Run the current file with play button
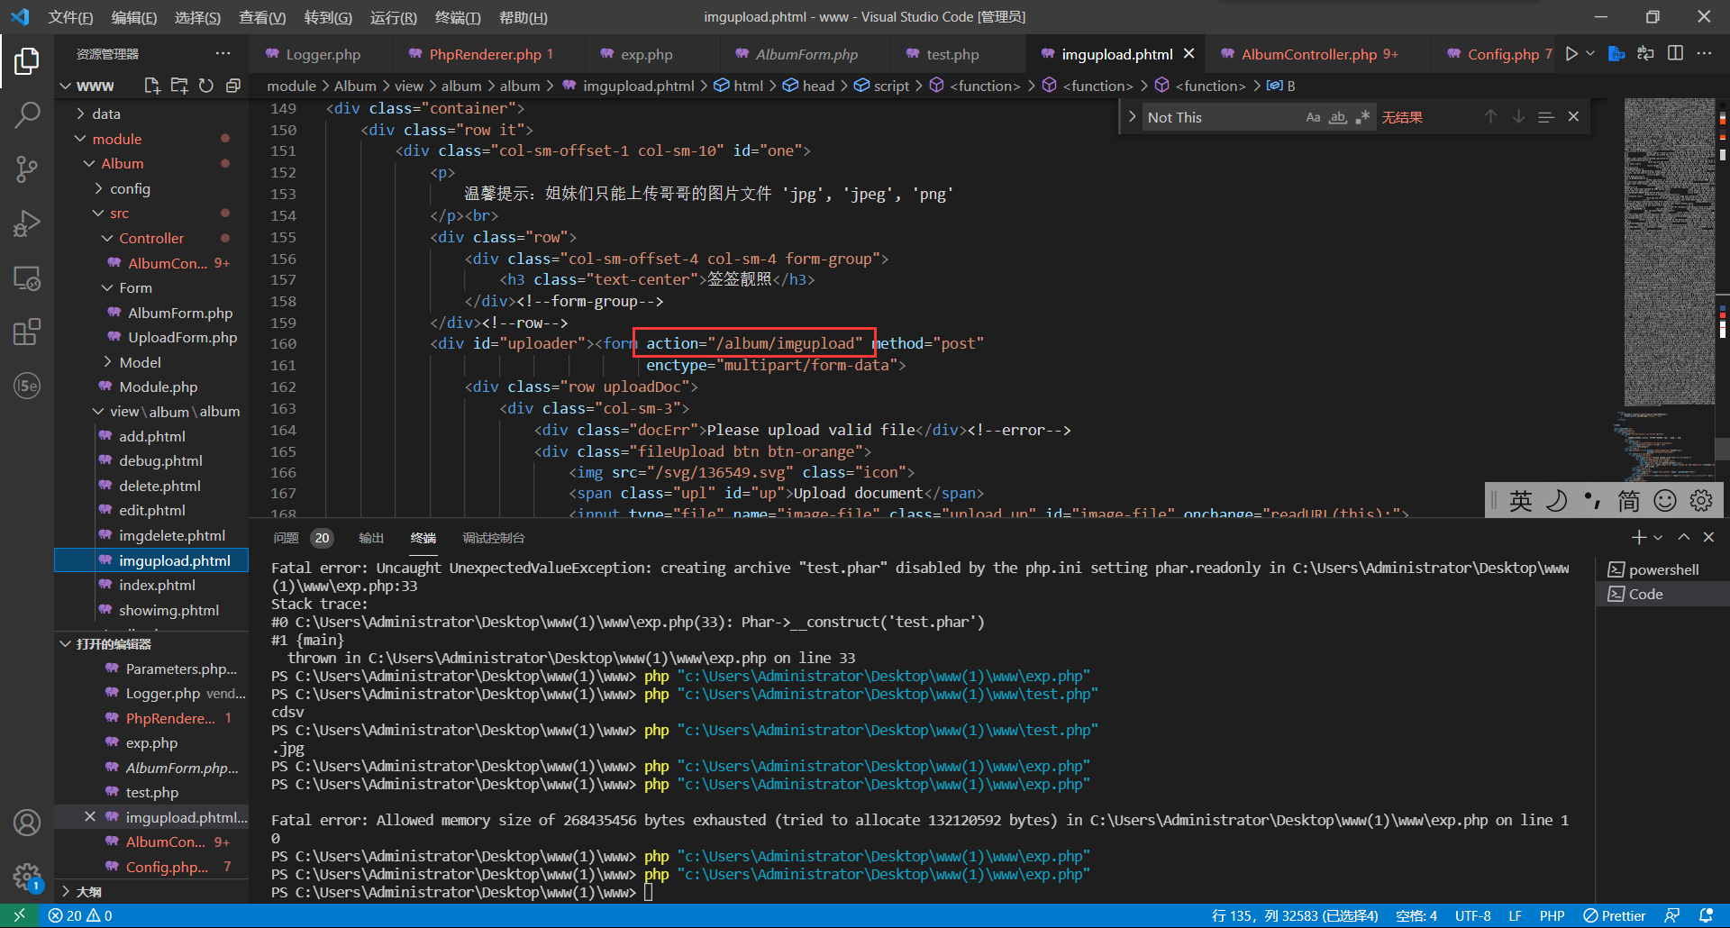The height and width of the screenshot is (928, 1730). pyautogui.click(x=1571, y=54)
